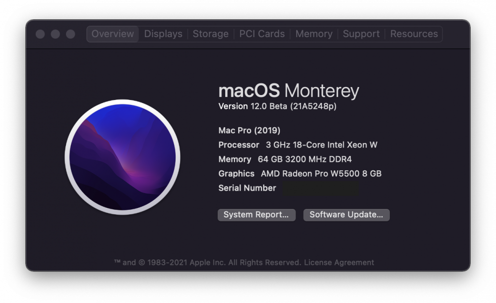
Task: Click the macOS Monterey title text
Action: tap(289, 91)
